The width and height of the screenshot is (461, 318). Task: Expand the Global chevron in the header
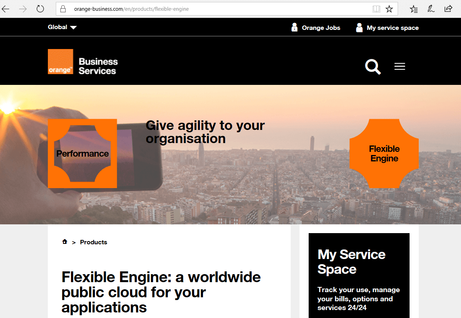pyautogui.click(x=73, y=27)
